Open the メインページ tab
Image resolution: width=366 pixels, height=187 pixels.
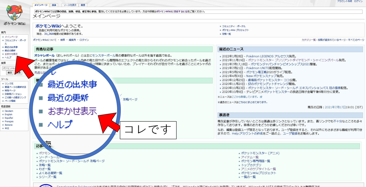41,5
